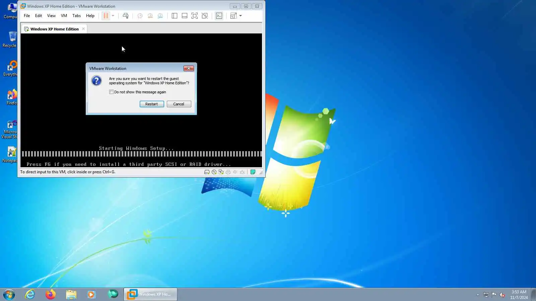Close the Windows XP Home Edition tab

pos(83,29)
